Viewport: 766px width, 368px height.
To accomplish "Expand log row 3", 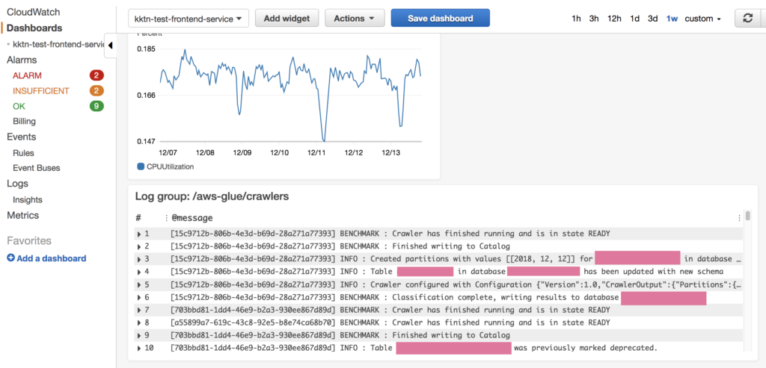I will [x=140, y=259].
